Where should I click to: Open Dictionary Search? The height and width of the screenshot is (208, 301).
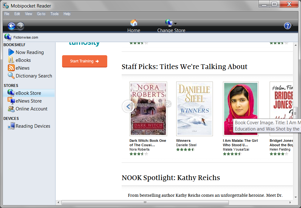pos(34,76)
